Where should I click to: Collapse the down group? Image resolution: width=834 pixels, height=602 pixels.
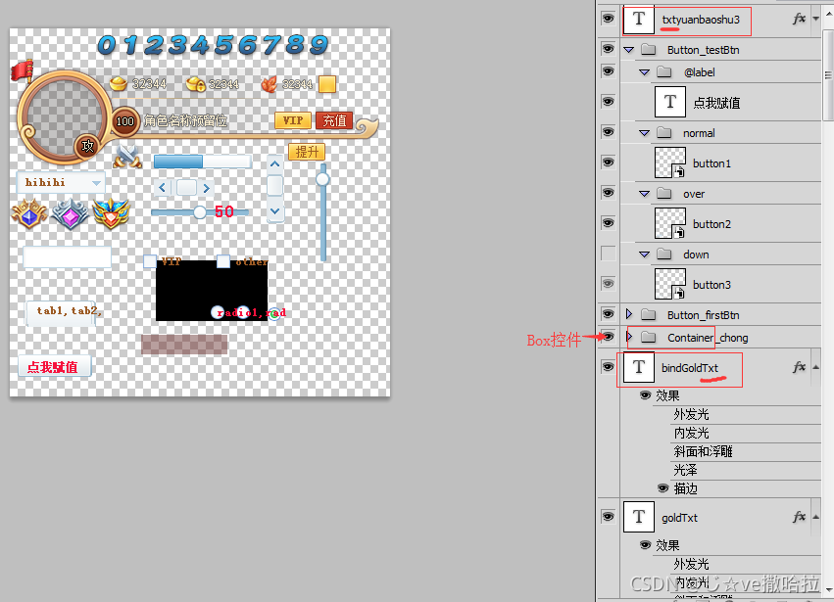[x=645, y=255]
